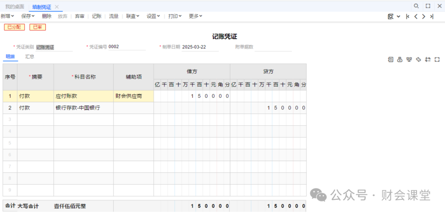Close the 填制凭证 tab
The width and height of the screenshot is (445, 213).
click(57, 7)
